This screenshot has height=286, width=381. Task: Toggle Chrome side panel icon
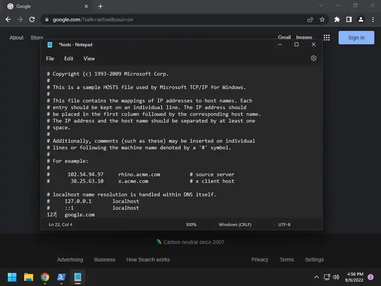[x=349, y=19]
